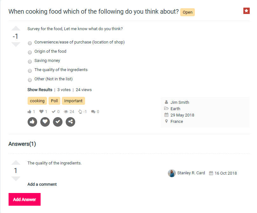
Task: Pick 'The quality of the ingredients' option
Action: tap(30, 70)
